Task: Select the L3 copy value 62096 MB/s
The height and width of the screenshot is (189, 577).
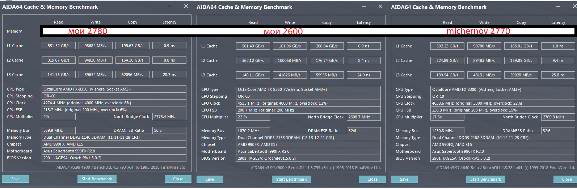Action: click(x=132, y=75)
